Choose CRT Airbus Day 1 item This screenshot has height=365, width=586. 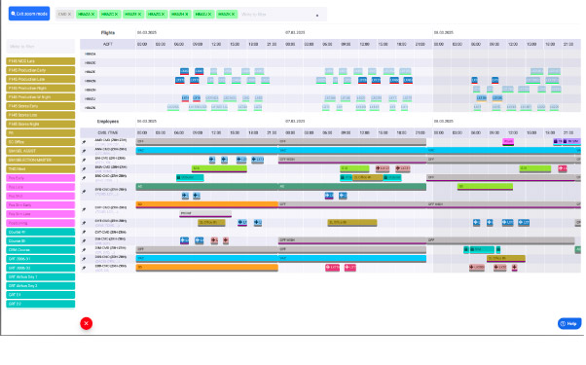tap(40, 276)
